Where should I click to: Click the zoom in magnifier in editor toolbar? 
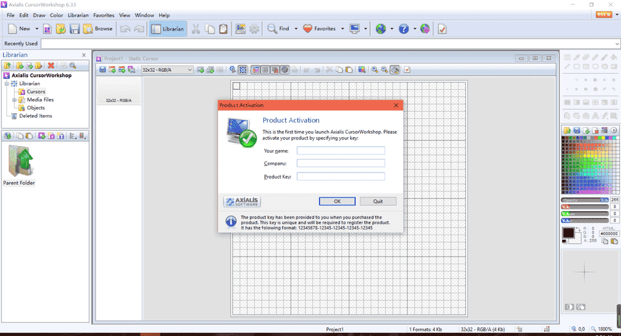click(x=375, y=70)
